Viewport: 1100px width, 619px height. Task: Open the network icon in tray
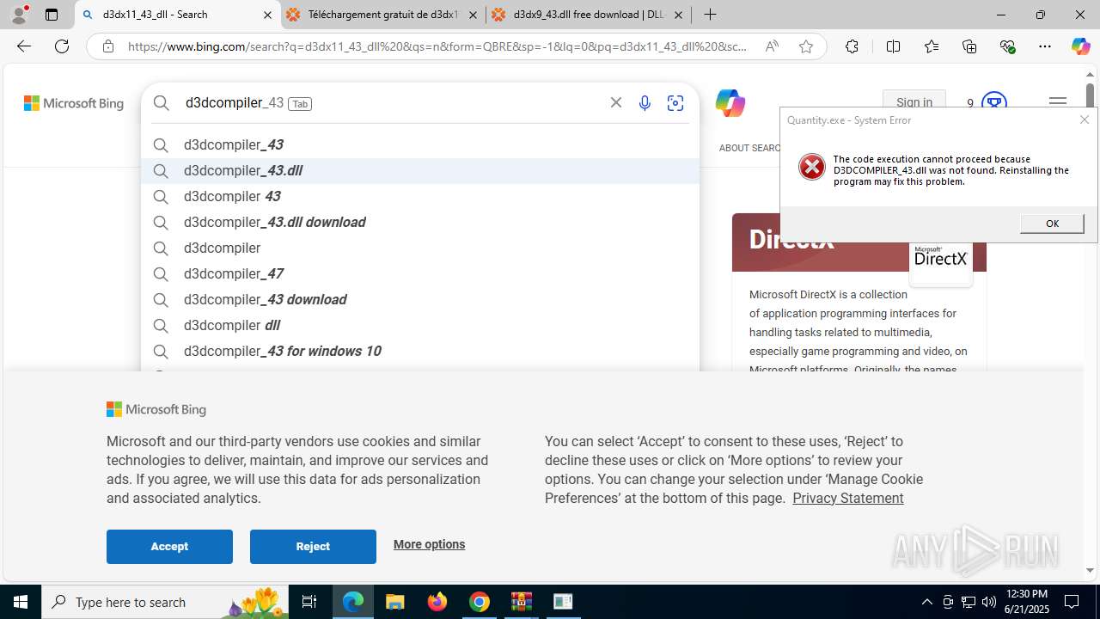coord(968,602)
